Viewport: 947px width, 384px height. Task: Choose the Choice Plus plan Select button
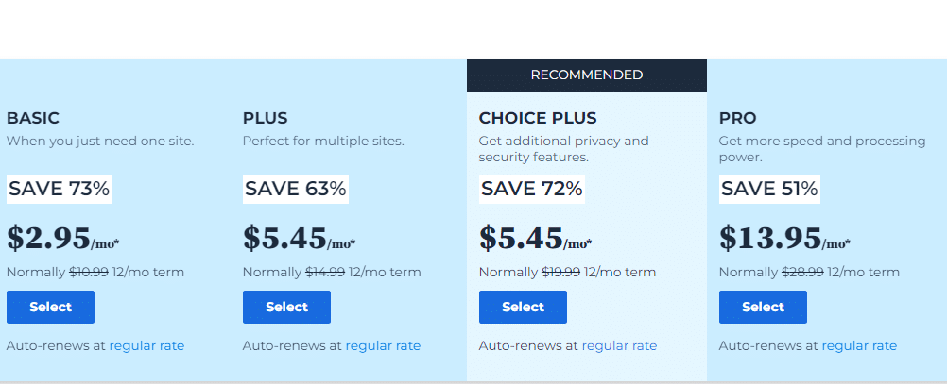tap(523, 307)
